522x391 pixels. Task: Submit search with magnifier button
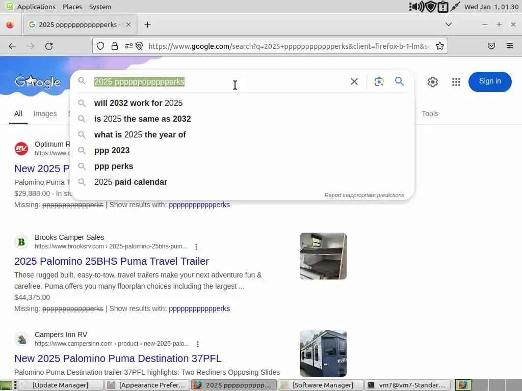399,81
